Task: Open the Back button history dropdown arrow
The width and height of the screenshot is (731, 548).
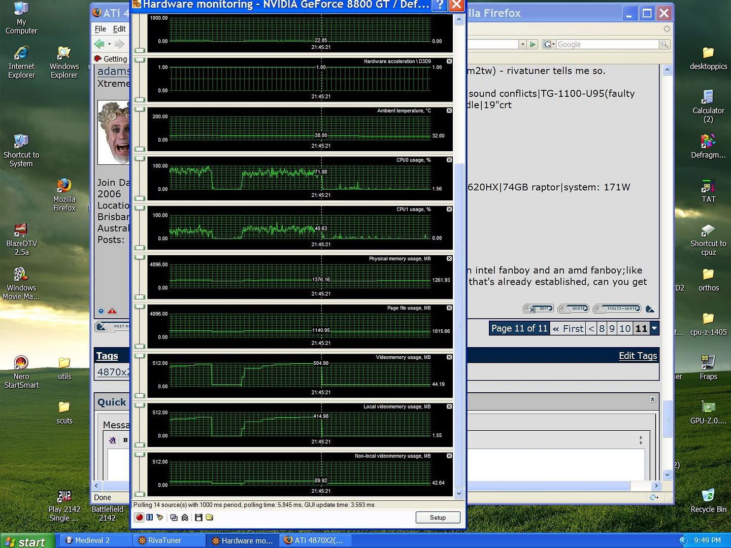Action: point(109,44)
